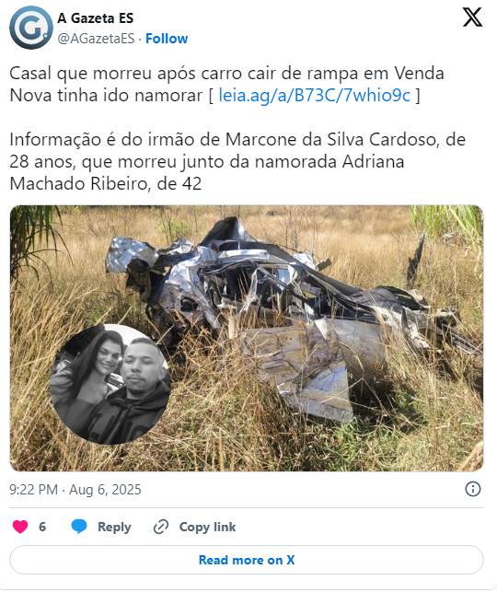The width and height of the screenshot is (497, 592).
Task: Open the Read more on X button
Action: (x=247, y=560)
